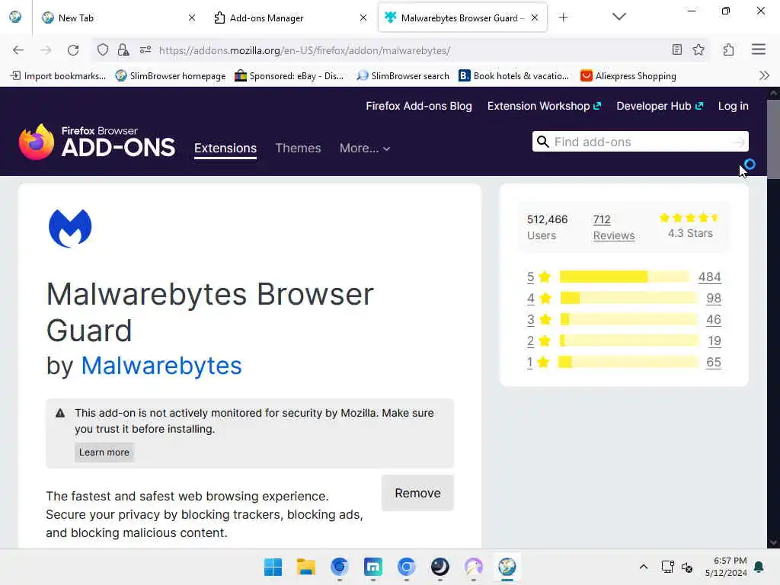
Task: Open the taskbar clock and date
Action: pyautogui.click(x=726, y=567)
